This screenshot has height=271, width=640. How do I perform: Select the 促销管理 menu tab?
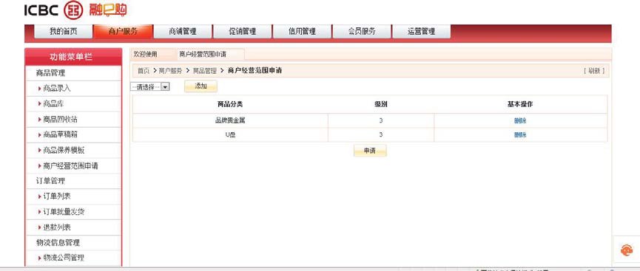pyautogui.click(x=243, y=31)
